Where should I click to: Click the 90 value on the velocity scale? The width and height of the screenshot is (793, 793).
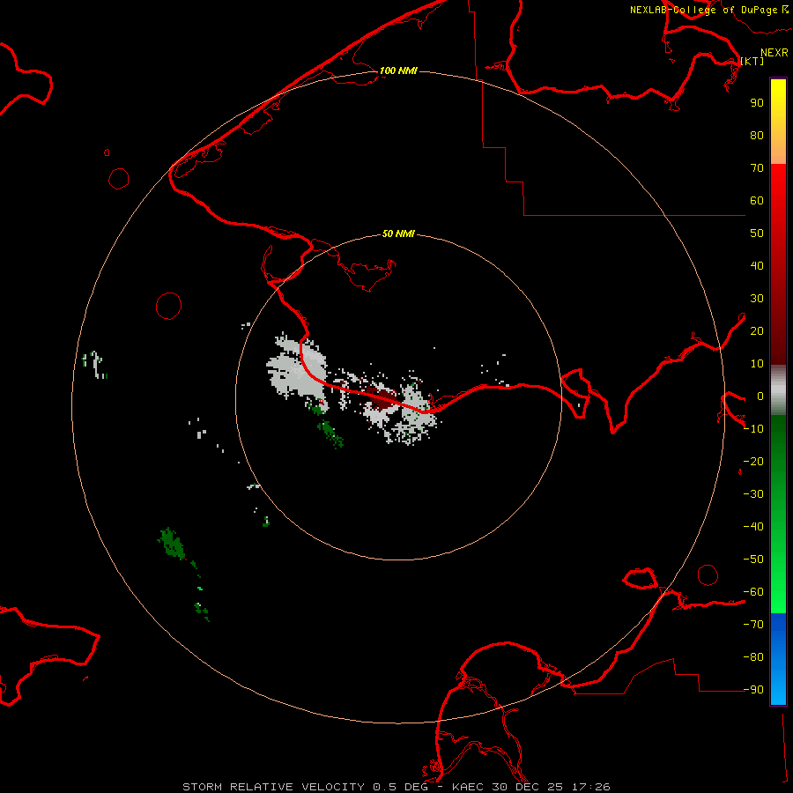[x=757, y=103]
